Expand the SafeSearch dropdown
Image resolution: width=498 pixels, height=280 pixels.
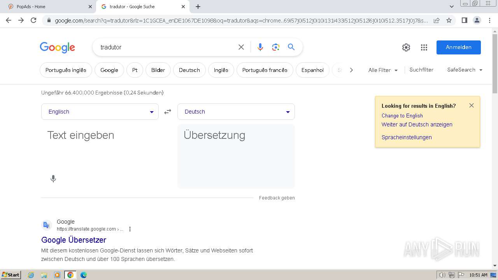[465, 70]
